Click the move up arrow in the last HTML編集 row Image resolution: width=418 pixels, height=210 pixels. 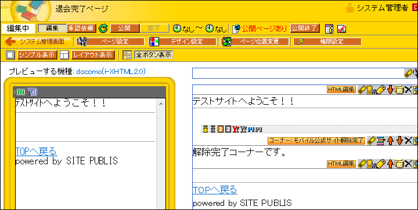coord(390,164)
